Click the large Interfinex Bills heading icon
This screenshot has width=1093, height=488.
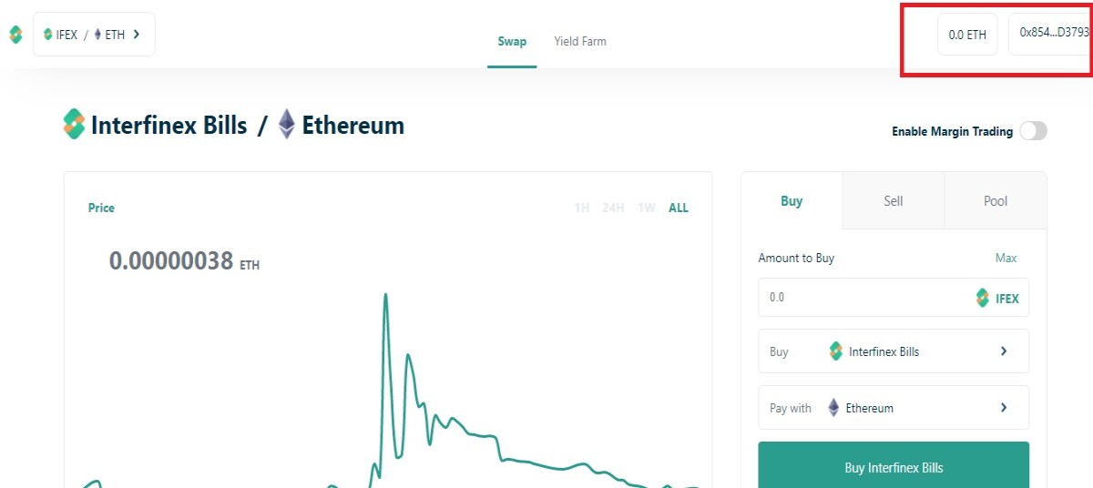(x=74, y=124)
